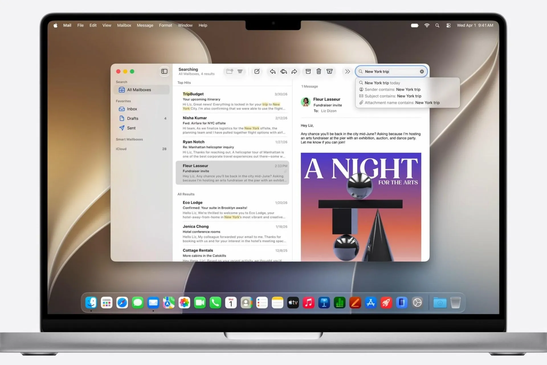Reply to the selected message

coord(273,71)
